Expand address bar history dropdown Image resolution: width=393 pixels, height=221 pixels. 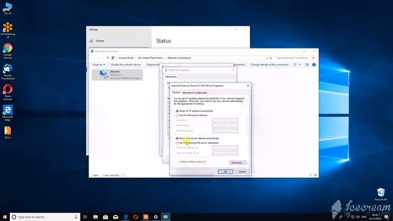[x=267, y=58]
